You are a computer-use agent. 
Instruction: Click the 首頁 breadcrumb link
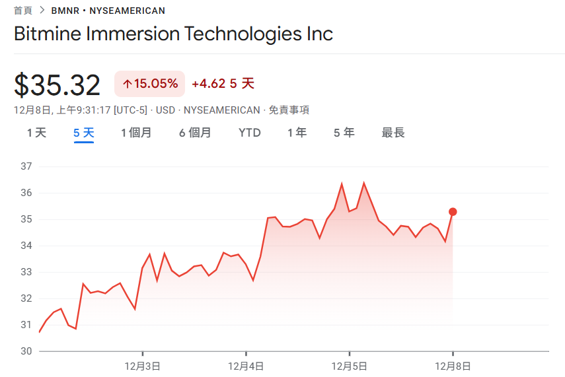point(23,11)
